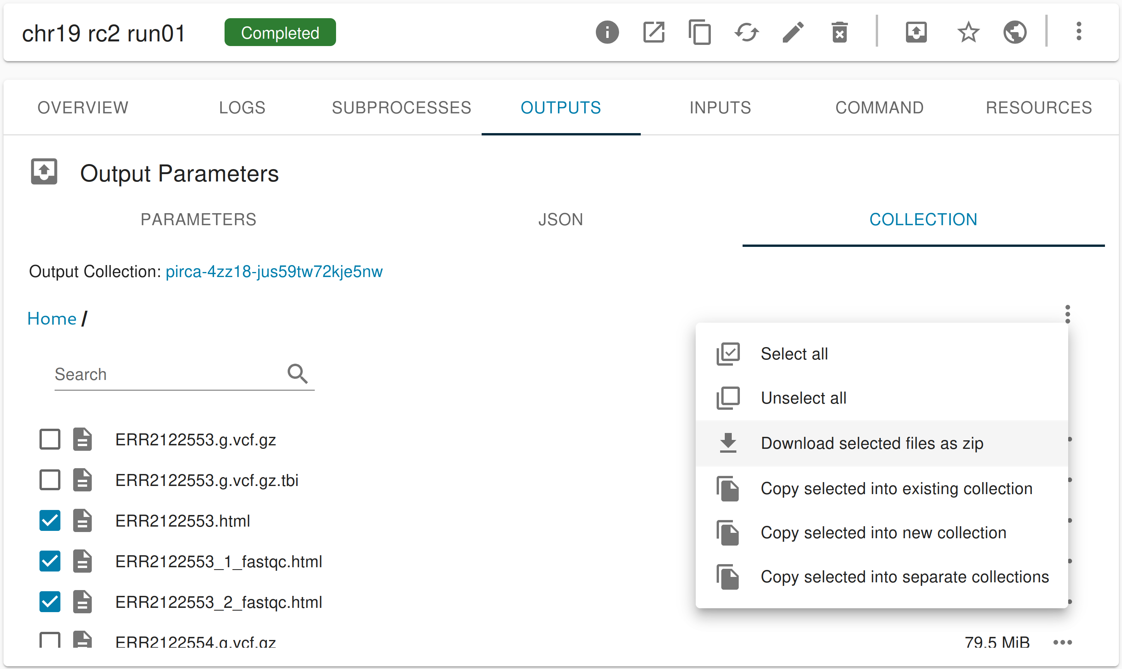The width and height of the screenshot is (1122, 669).
Task: Check the ERR2122553.g.vcf.gz.tbi checkbox
Action: [x=50, y=480]
